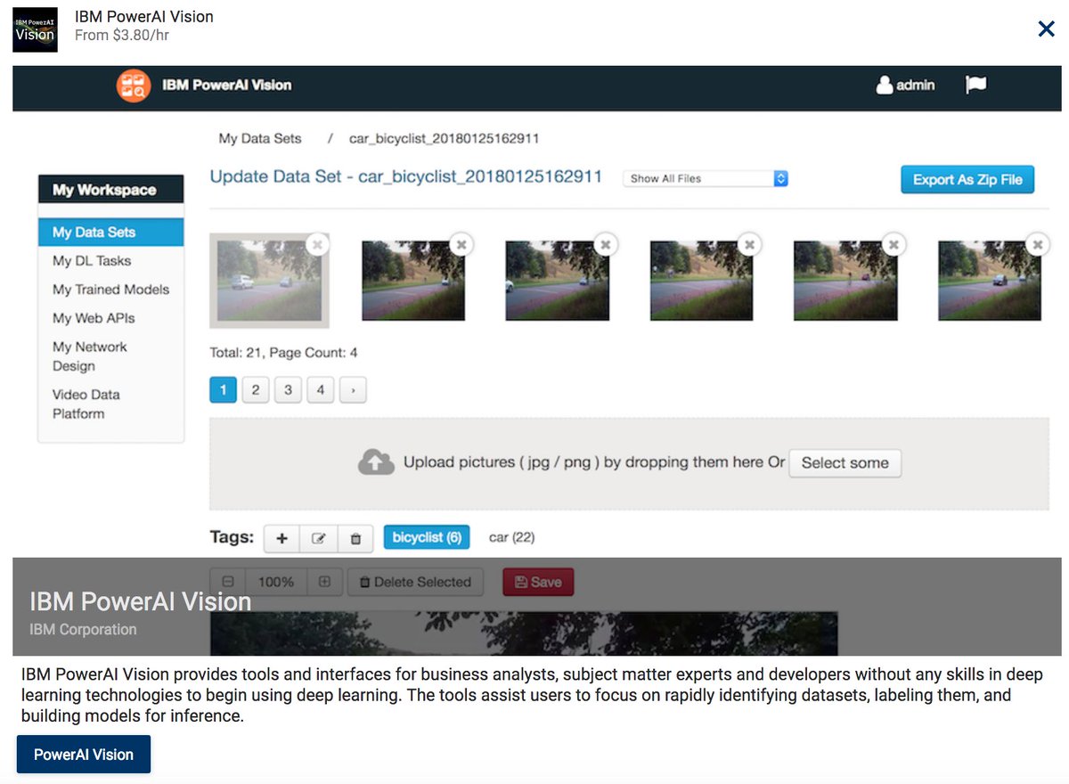The image size is (1069, 784).
Task: Click the Add Tag plus icon
Action: [281, 538]
